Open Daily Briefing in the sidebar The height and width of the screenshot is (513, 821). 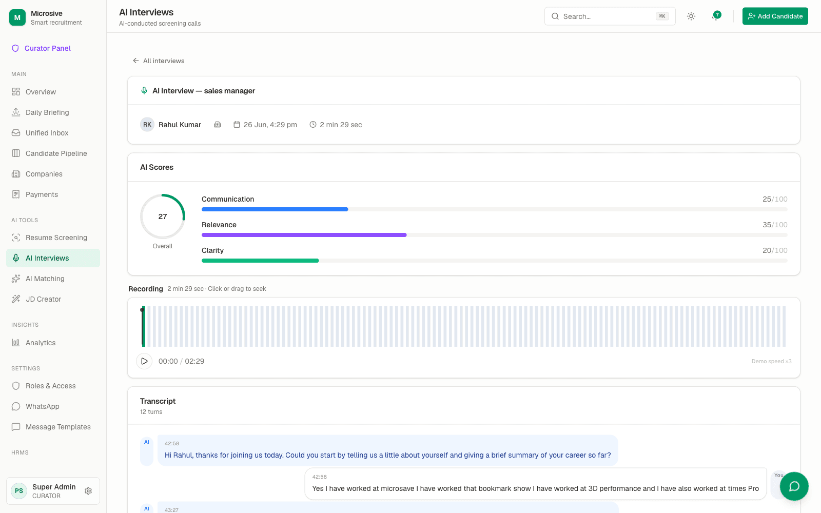53,112
